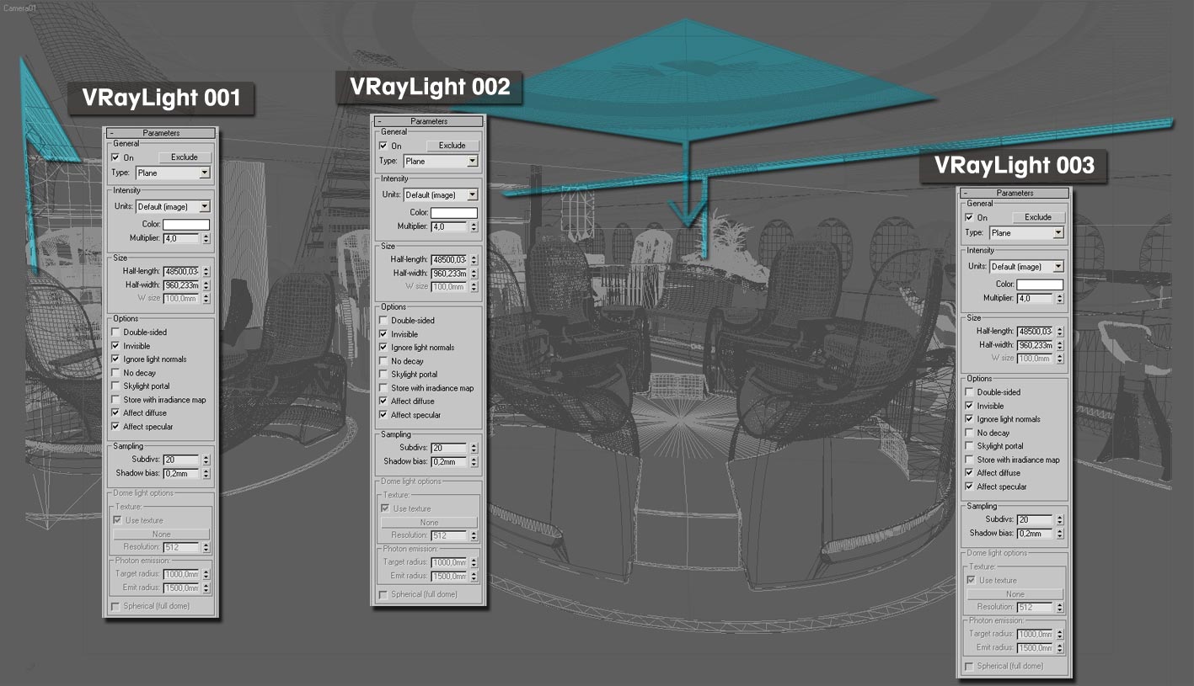Image resolution: width=1194 pixels, height=686 pixels.
Task: Click Half-length field in VRayLight 003 panel
Action: pyautogui.click(x=1036, y=332)
